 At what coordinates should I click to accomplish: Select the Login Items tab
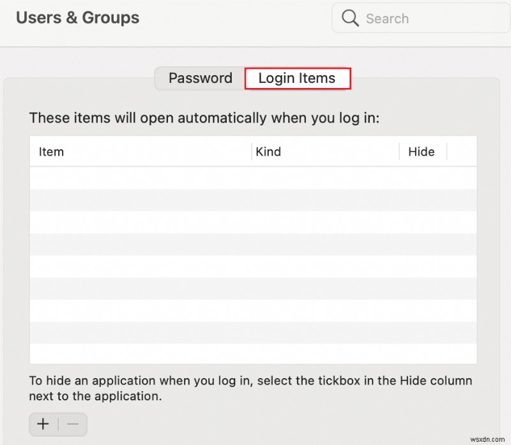(297, 78)
